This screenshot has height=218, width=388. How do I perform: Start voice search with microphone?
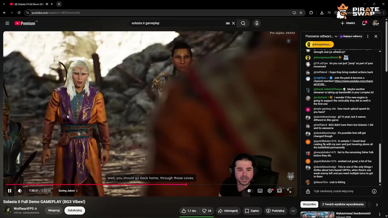[x=257, y=23]
